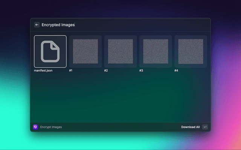The height and width of the screenshot is (150, 241).
Task: Click the #4 caption label
Action: tap(176, 70)
